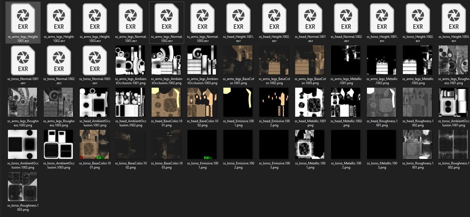Select ss_torso_BaseColor.1003.png thumbnail
Screen dimensions: 470x217
coord(166,144)
